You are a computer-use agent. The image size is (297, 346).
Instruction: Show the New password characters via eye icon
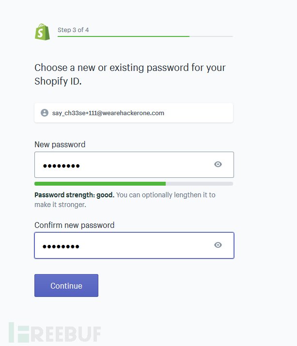218,164
